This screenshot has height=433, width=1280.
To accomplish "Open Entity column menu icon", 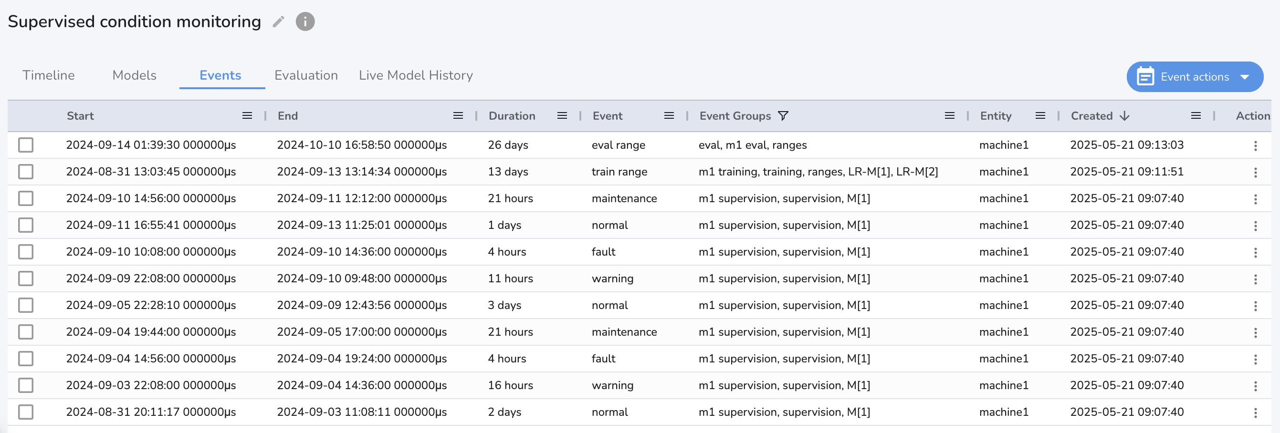I will tap(1040, 116).
